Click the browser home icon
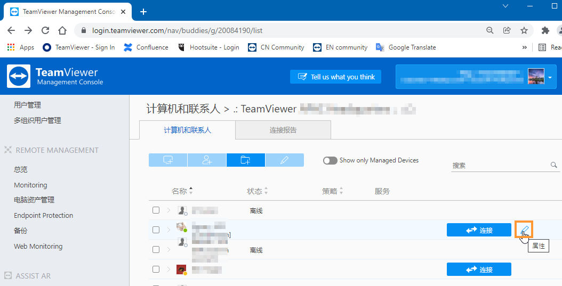This screenshot has width=562, height=286. pos(62,30)
